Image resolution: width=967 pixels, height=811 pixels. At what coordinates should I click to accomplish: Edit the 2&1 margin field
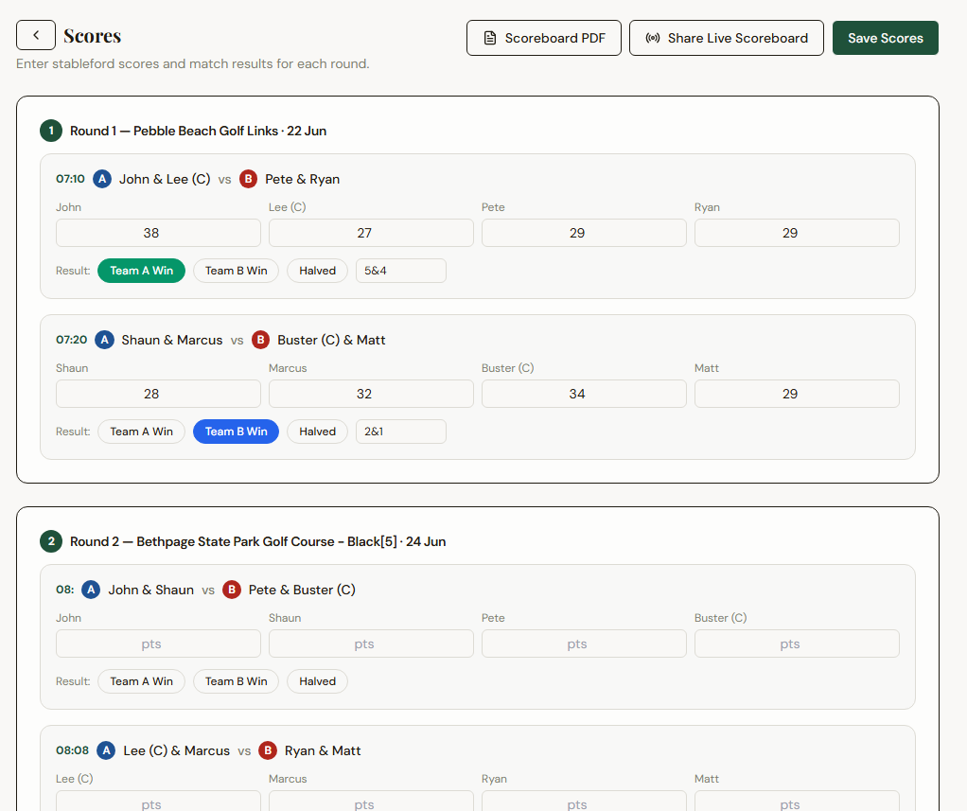[401, 432]
